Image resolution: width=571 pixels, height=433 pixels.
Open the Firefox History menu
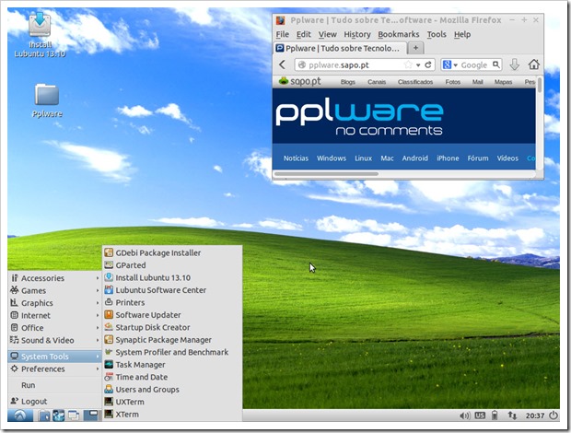click(357, 34)
